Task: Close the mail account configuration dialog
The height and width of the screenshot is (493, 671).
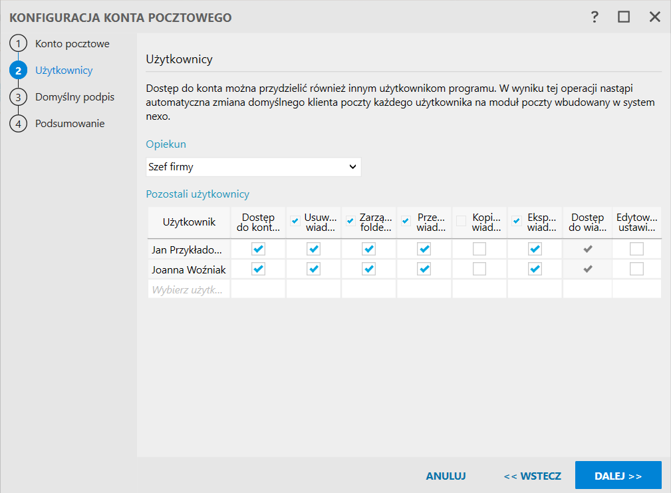Action: point(655,17)
